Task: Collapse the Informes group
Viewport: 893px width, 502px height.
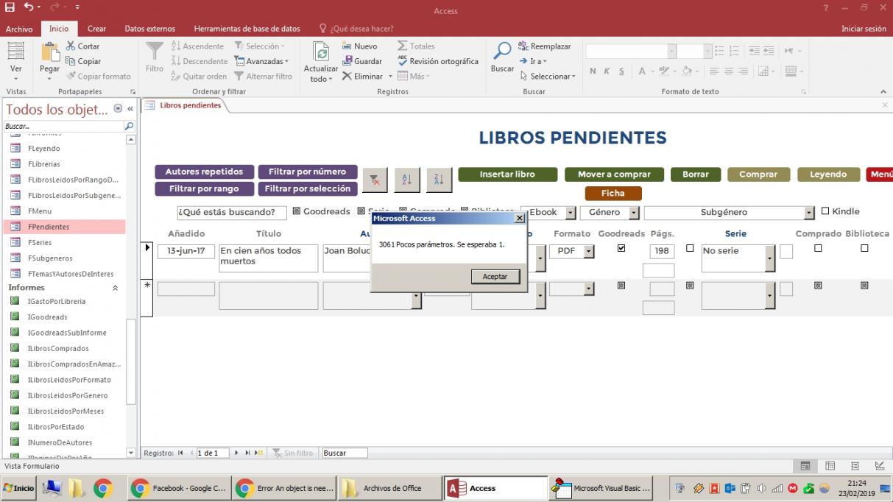Action: [116, 288]
